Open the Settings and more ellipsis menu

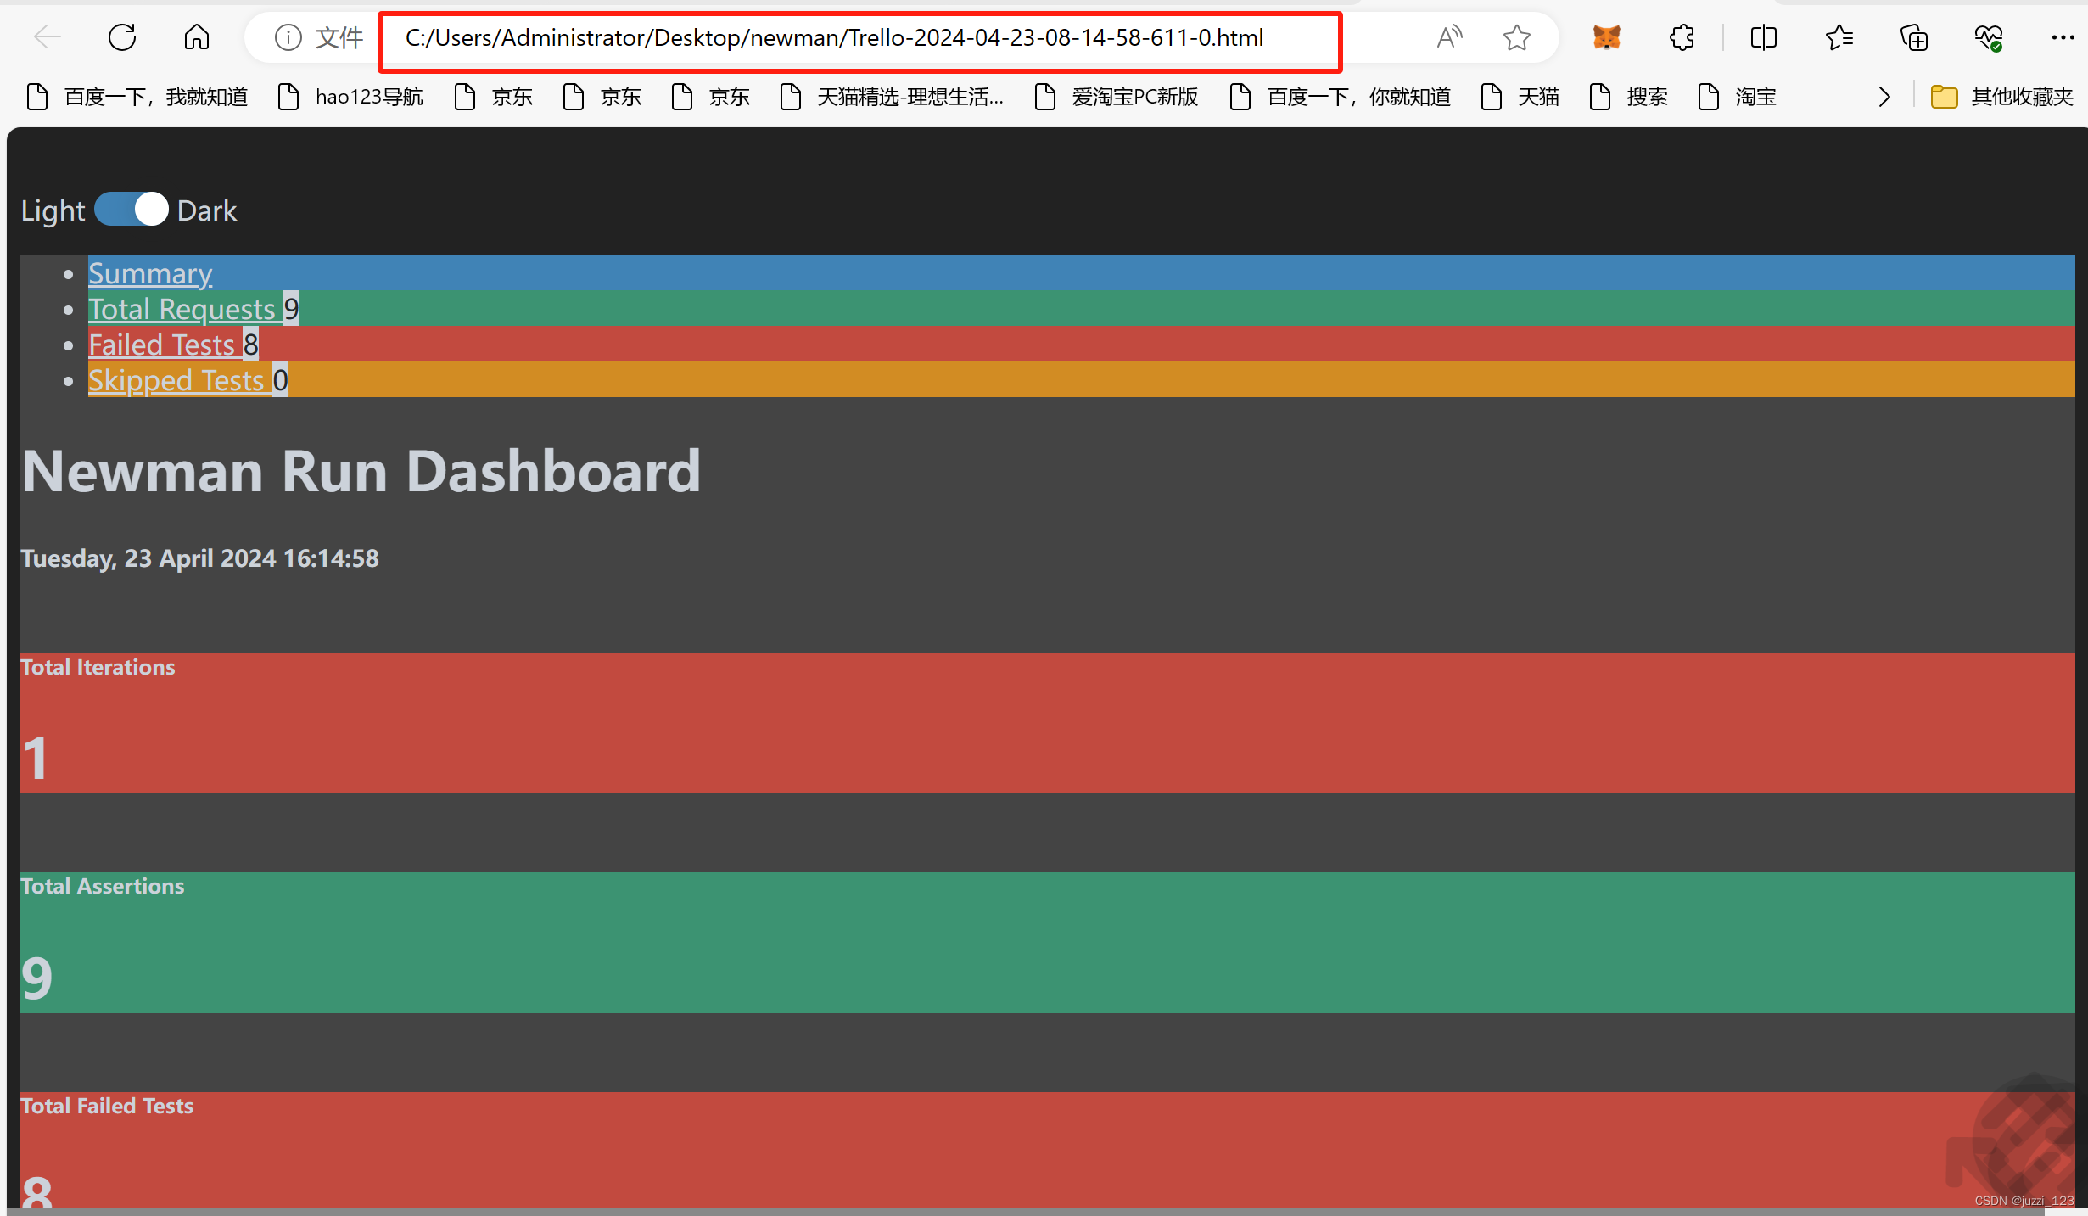[x=2063, y=37]
